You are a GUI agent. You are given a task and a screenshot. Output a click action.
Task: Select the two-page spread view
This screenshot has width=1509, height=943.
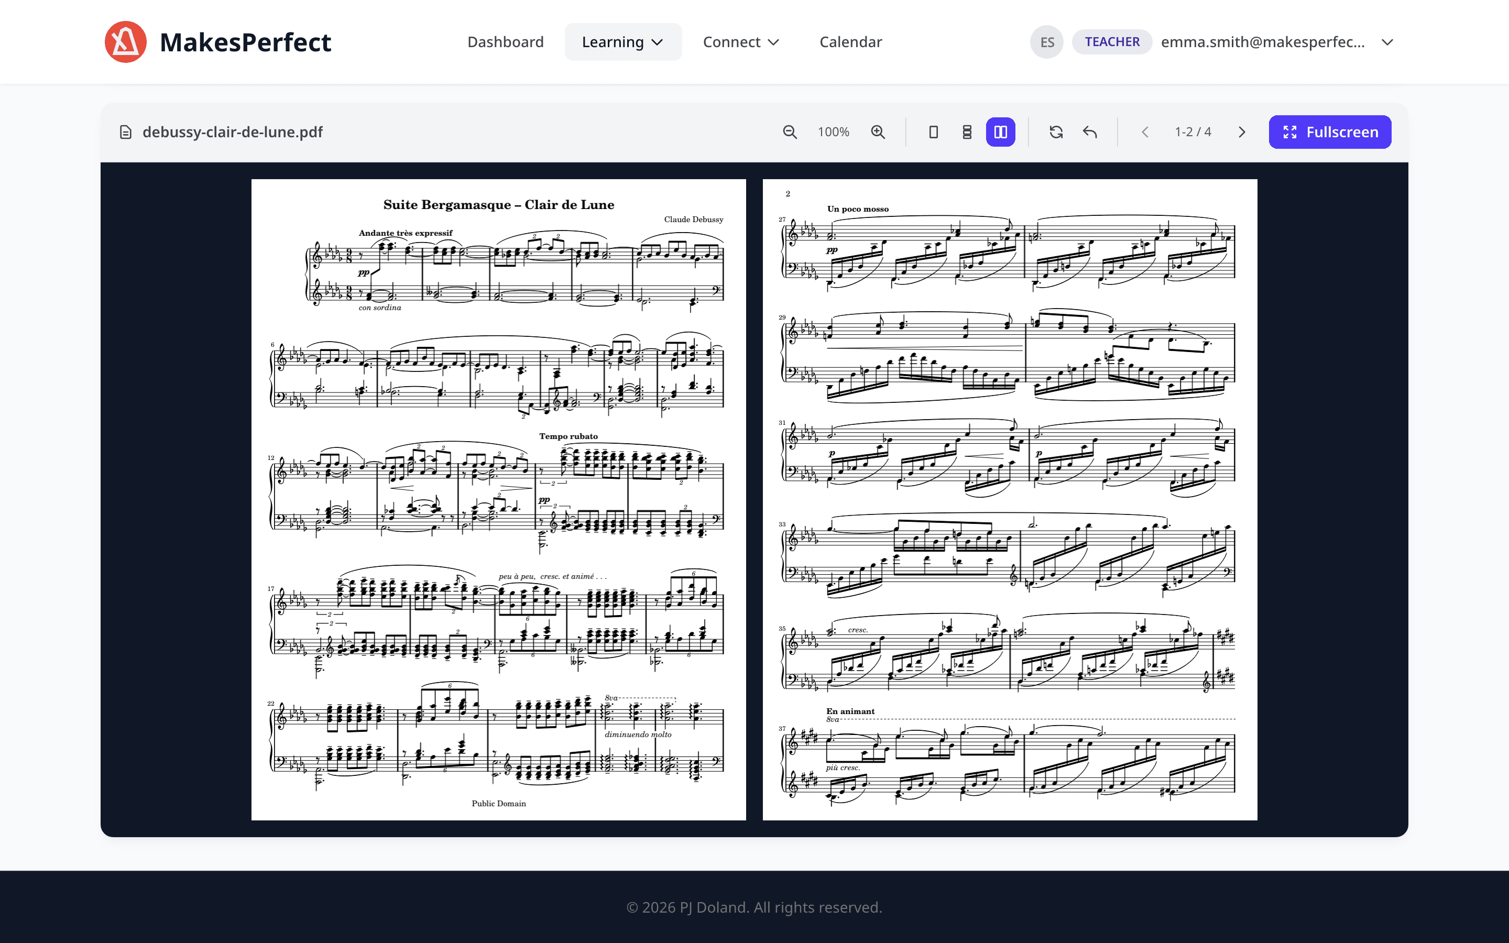(1000, 132)
